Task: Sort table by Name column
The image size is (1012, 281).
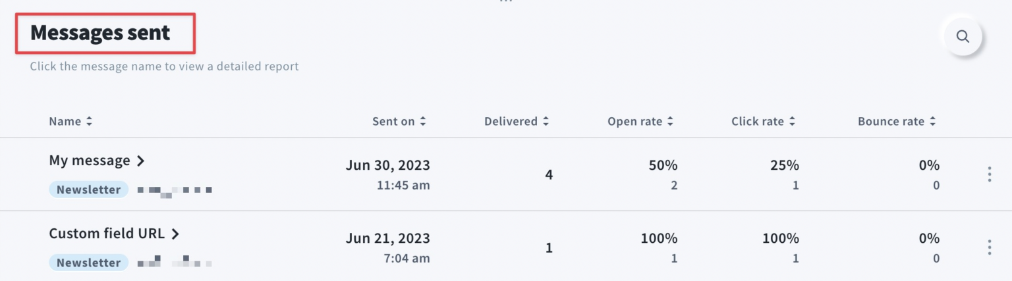Action: tap(70, 122)
